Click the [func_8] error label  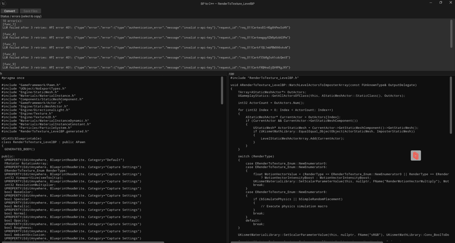pos(9,54)
